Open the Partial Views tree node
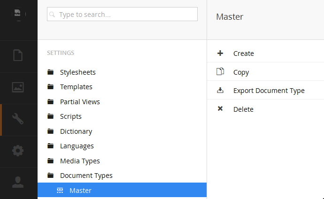 (80, 102)
